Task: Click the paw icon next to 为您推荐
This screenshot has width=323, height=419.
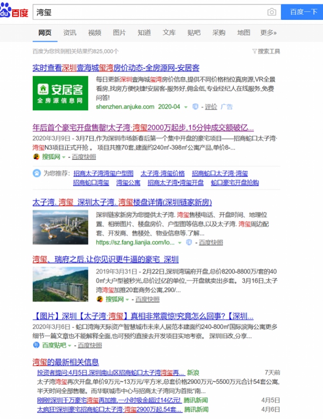Action: coord(37,173)
